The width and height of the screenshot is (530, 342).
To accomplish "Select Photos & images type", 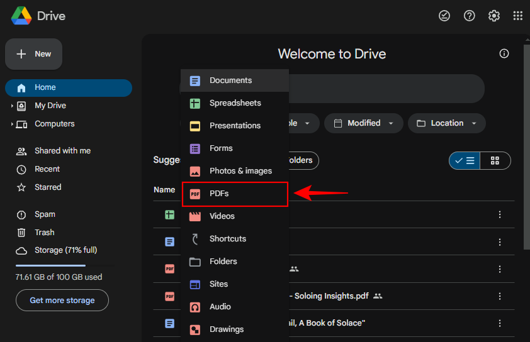I will click(235, 171).
